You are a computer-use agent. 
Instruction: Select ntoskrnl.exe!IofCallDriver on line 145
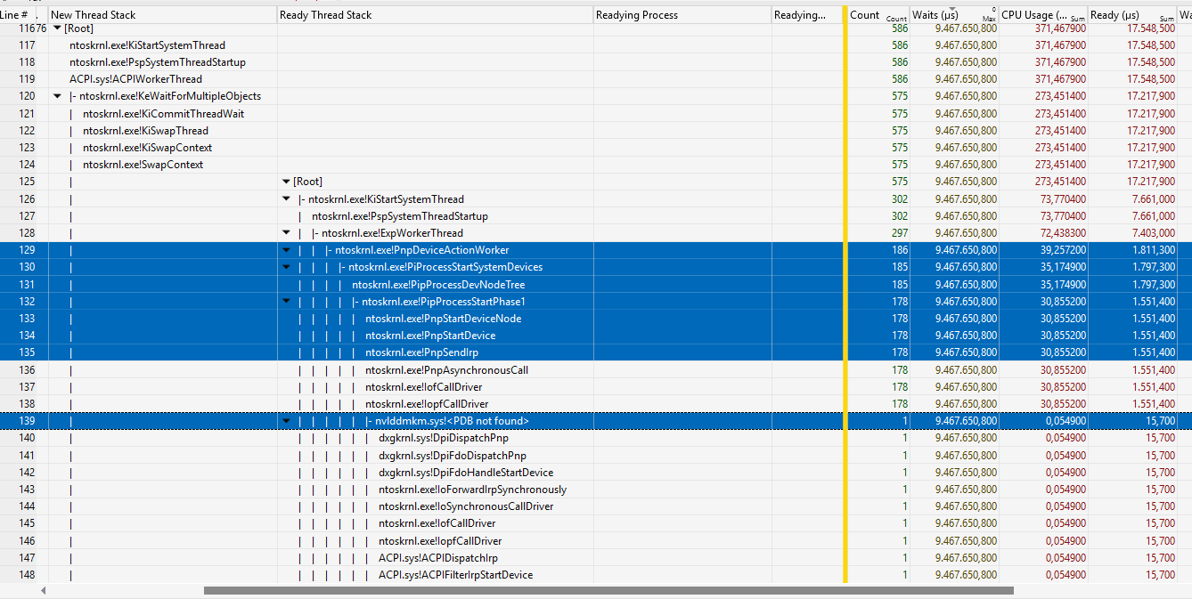437,523
